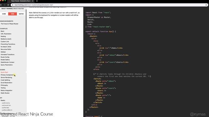Open the useParams API entry
209x117 pixels.
pos(5,108)
